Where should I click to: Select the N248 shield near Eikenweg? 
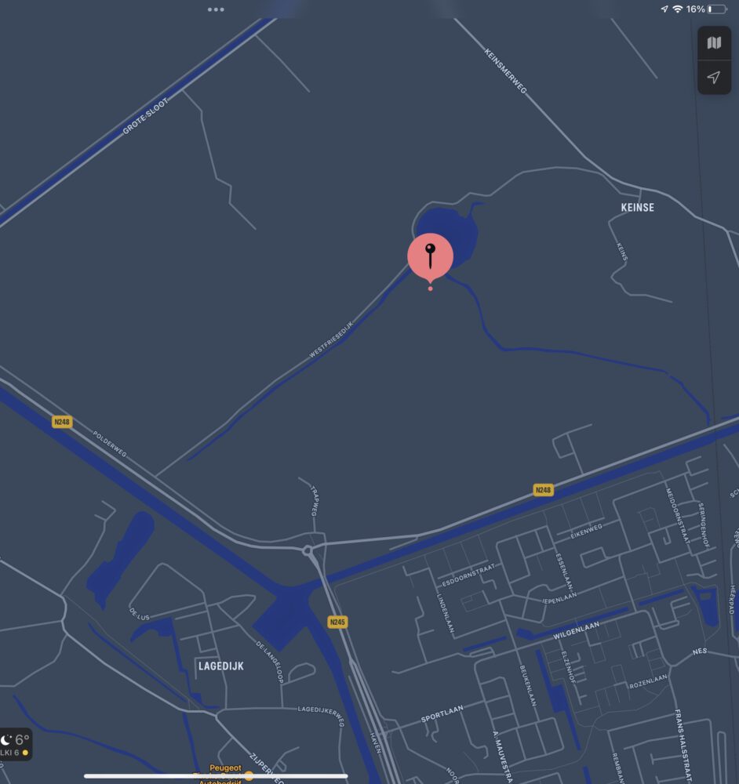coord(544,490)
